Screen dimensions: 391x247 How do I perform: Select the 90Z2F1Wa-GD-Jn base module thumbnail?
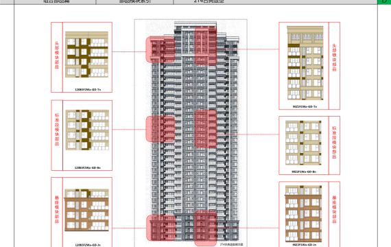point(303,213)
